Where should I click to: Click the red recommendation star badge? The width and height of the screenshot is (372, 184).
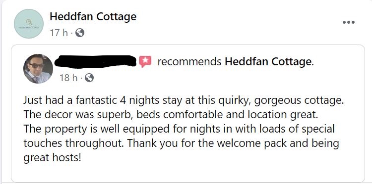point(145,61)
